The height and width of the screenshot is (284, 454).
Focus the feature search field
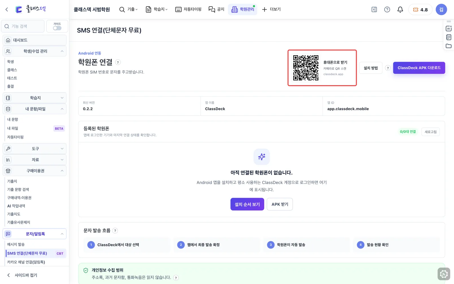(23, 26)
